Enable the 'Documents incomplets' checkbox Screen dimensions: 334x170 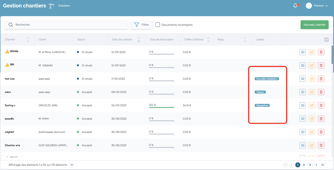click(x=158, y=25)
